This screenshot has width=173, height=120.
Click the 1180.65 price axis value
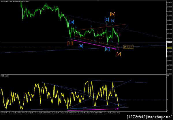tap(170, 25)
